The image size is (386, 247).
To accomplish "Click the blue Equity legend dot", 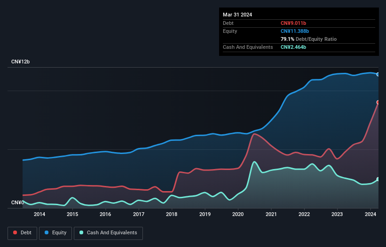I will point(47,232).
